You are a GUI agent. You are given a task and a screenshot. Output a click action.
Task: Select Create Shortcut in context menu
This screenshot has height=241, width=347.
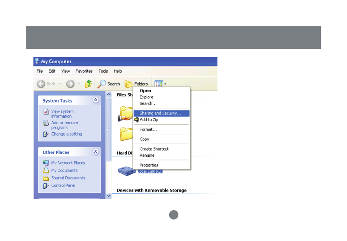161,149
